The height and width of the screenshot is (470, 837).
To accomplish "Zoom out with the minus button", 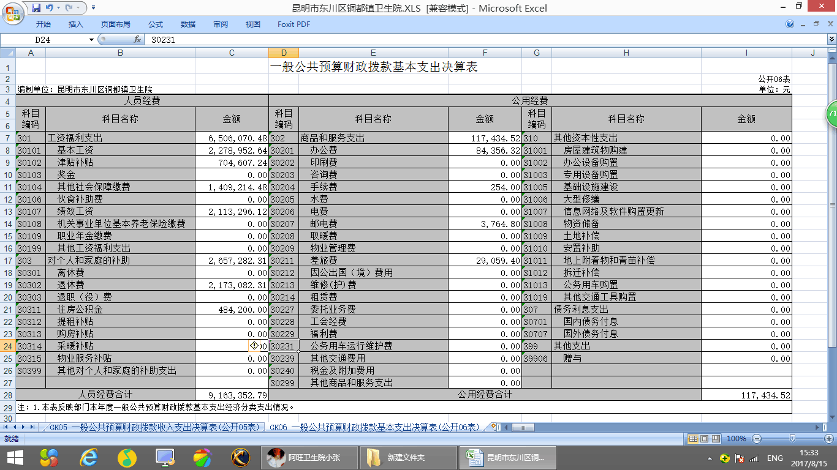I will [x=757, y=439].
